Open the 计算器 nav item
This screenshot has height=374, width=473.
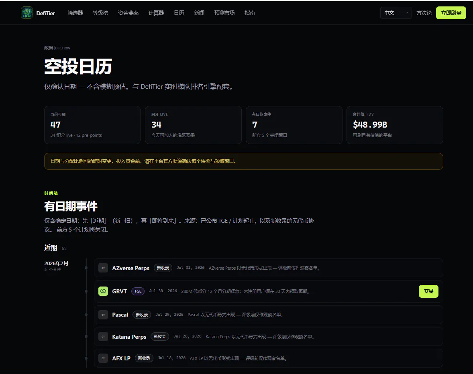[x=156, y=13]
